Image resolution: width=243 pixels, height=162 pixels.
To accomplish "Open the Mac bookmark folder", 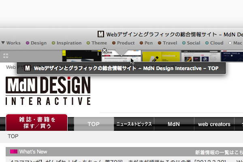I will point(236,43).
